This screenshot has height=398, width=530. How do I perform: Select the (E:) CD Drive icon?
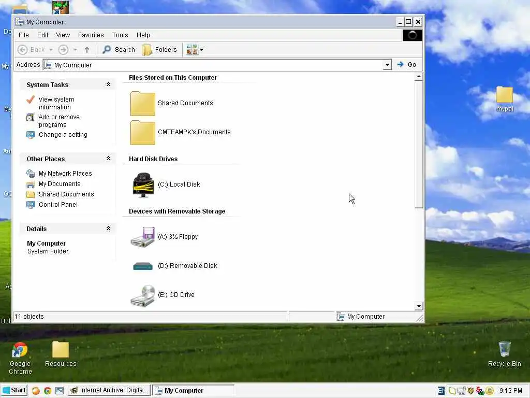pos(143,295)
